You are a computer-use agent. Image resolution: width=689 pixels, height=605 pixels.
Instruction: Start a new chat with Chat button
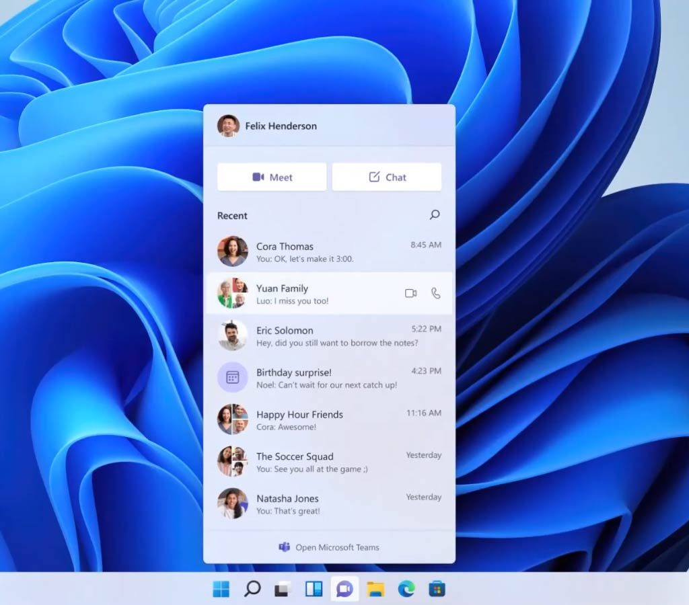[x=387, y=177]
